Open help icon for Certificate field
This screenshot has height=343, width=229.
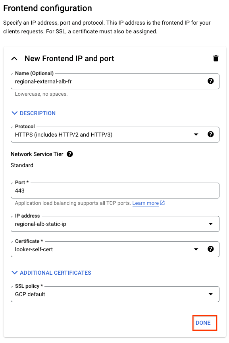point(210,249)
